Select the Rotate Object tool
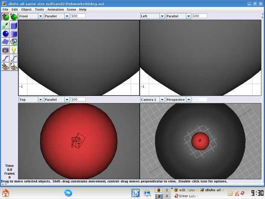Screen dimensions: 265x199 tap(14, 17)
